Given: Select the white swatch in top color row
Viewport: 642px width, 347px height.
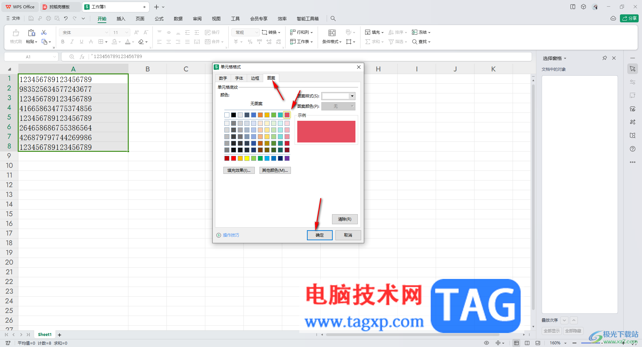Looking at the screenshot, I should (227, 115).
